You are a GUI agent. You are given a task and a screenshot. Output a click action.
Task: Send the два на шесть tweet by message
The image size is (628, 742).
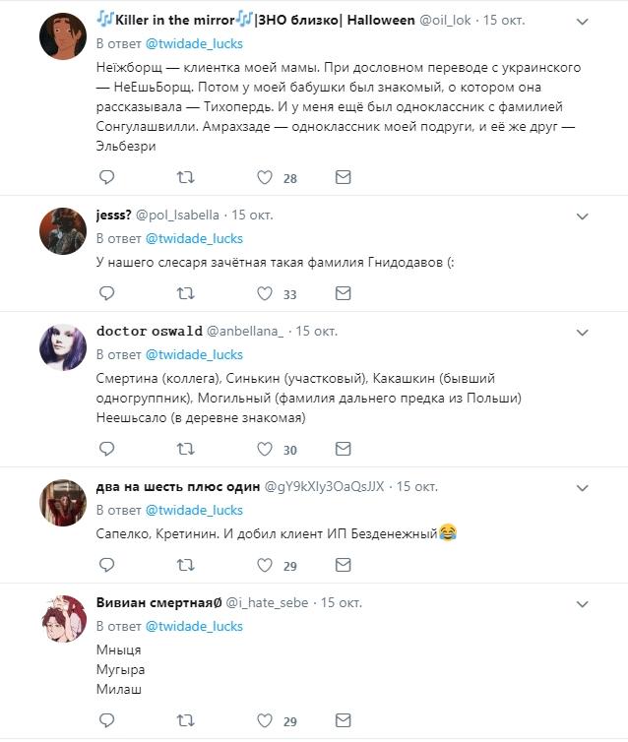tap(343, 566)
